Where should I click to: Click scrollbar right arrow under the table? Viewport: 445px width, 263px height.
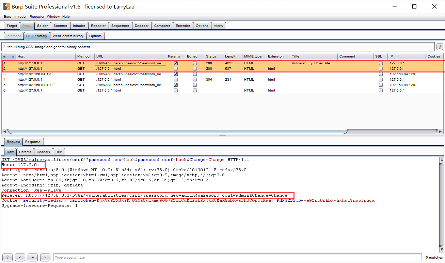pos(441,131)
